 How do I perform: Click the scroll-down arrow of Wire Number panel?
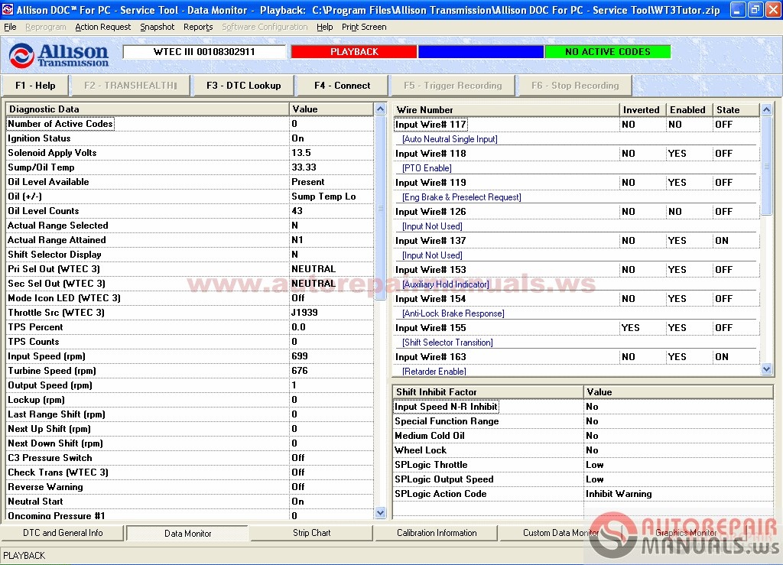[x=766, y=369]
